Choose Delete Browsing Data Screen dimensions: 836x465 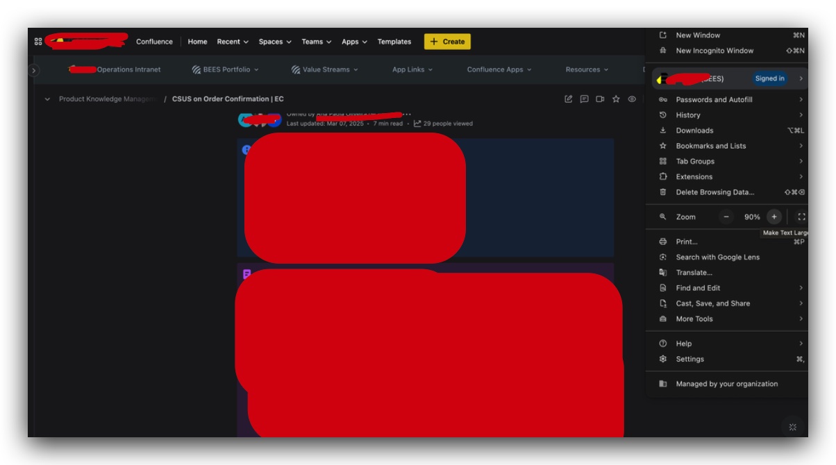click(x=726, y=192)
